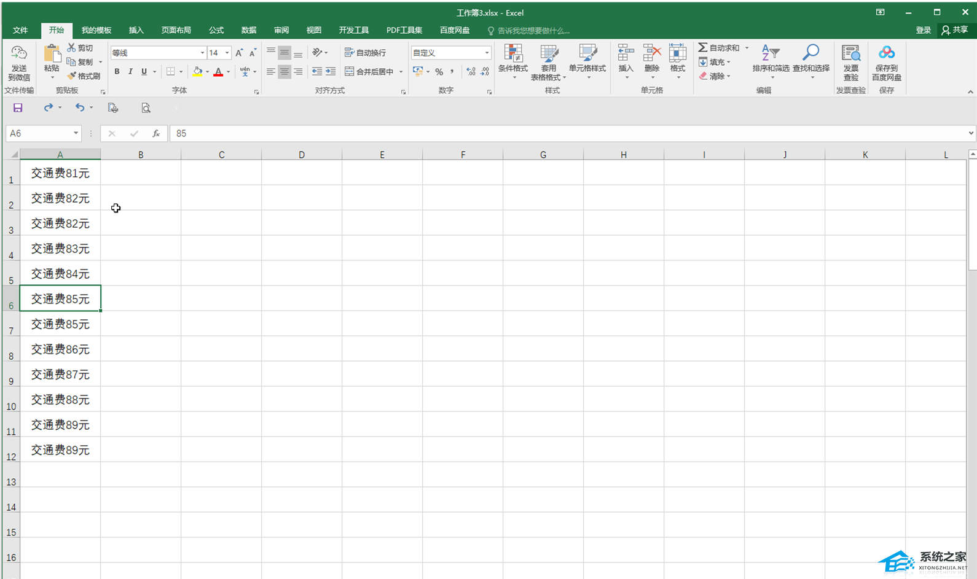The width and height of the screenshot is (977, 579).
Task: Select cell containing 交通费88元
Action: pos(60,399)
